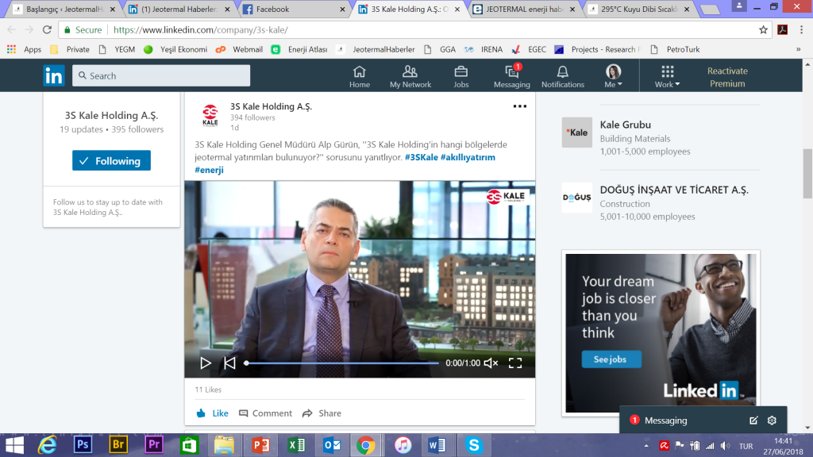Open My Network icon
The image size is (813, 457).
pyautogui.click(x=410, y=76)
